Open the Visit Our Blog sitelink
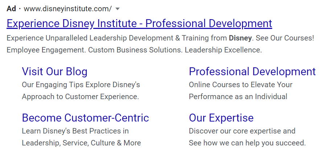The image size is (333, 157). coord(54,72)
